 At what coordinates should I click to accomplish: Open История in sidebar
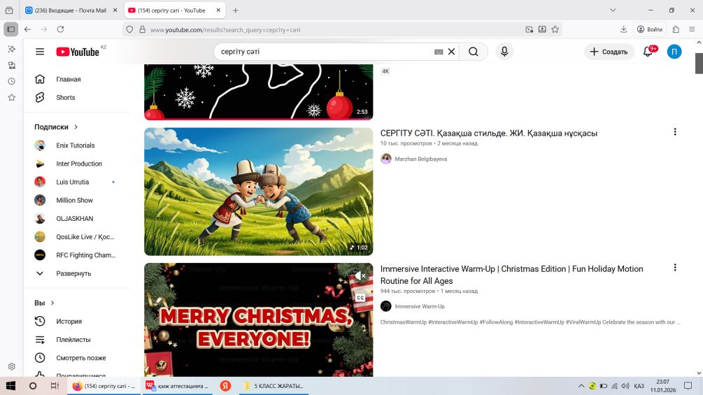[76, 322]
